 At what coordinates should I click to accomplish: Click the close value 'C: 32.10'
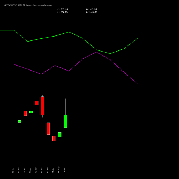(x=63, y=9)
